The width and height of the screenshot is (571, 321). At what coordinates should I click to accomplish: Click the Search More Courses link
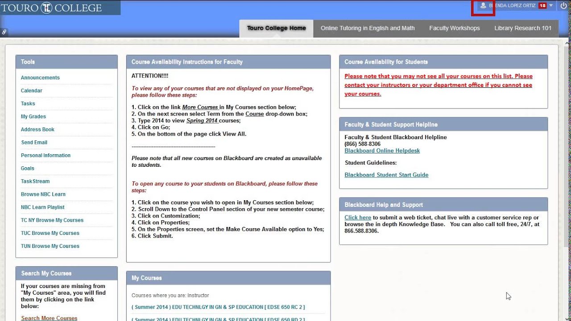pyautogui.click(x=49, y=318)
